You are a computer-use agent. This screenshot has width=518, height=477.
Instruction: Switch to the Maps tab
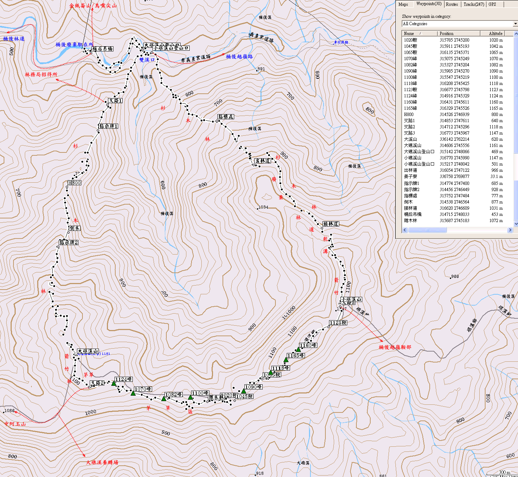(x=403, y=4)
